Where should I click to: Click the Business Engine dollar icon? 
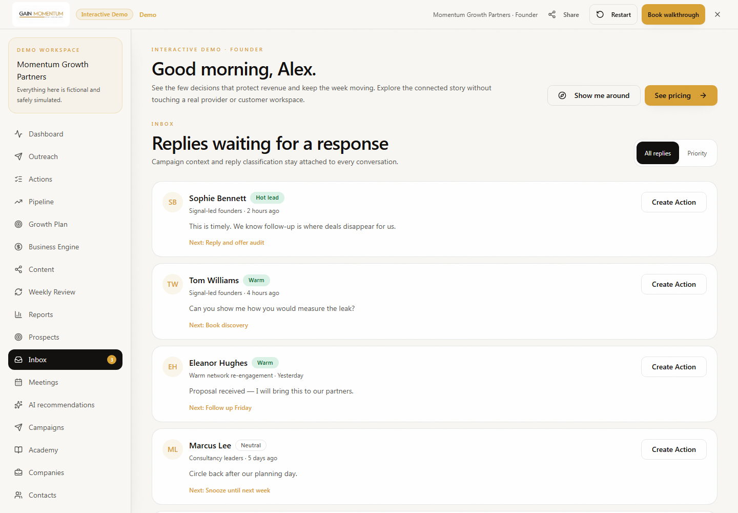pos(18,247)
